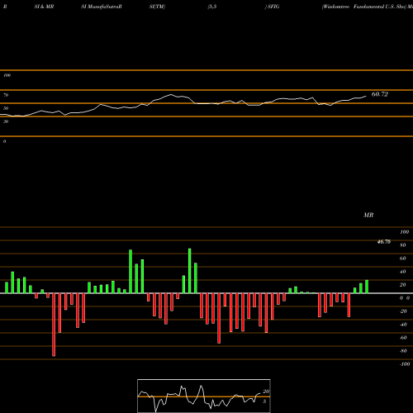
Task: Open the mini overview chart thumbnail
Action: (204, 396)
